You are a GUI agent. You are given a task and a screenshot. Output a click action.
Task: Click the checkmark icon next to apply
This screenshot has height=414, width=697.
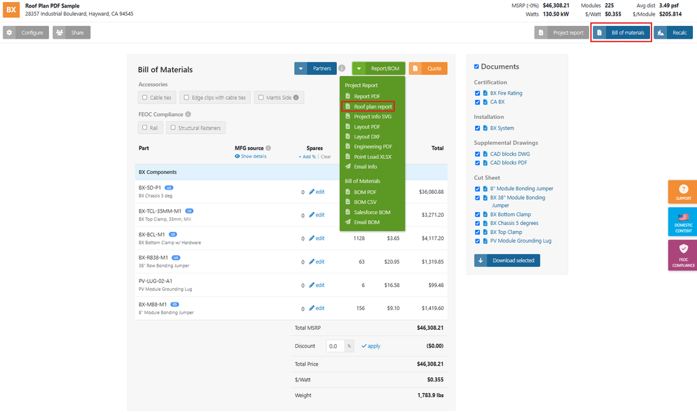[364, 346]
